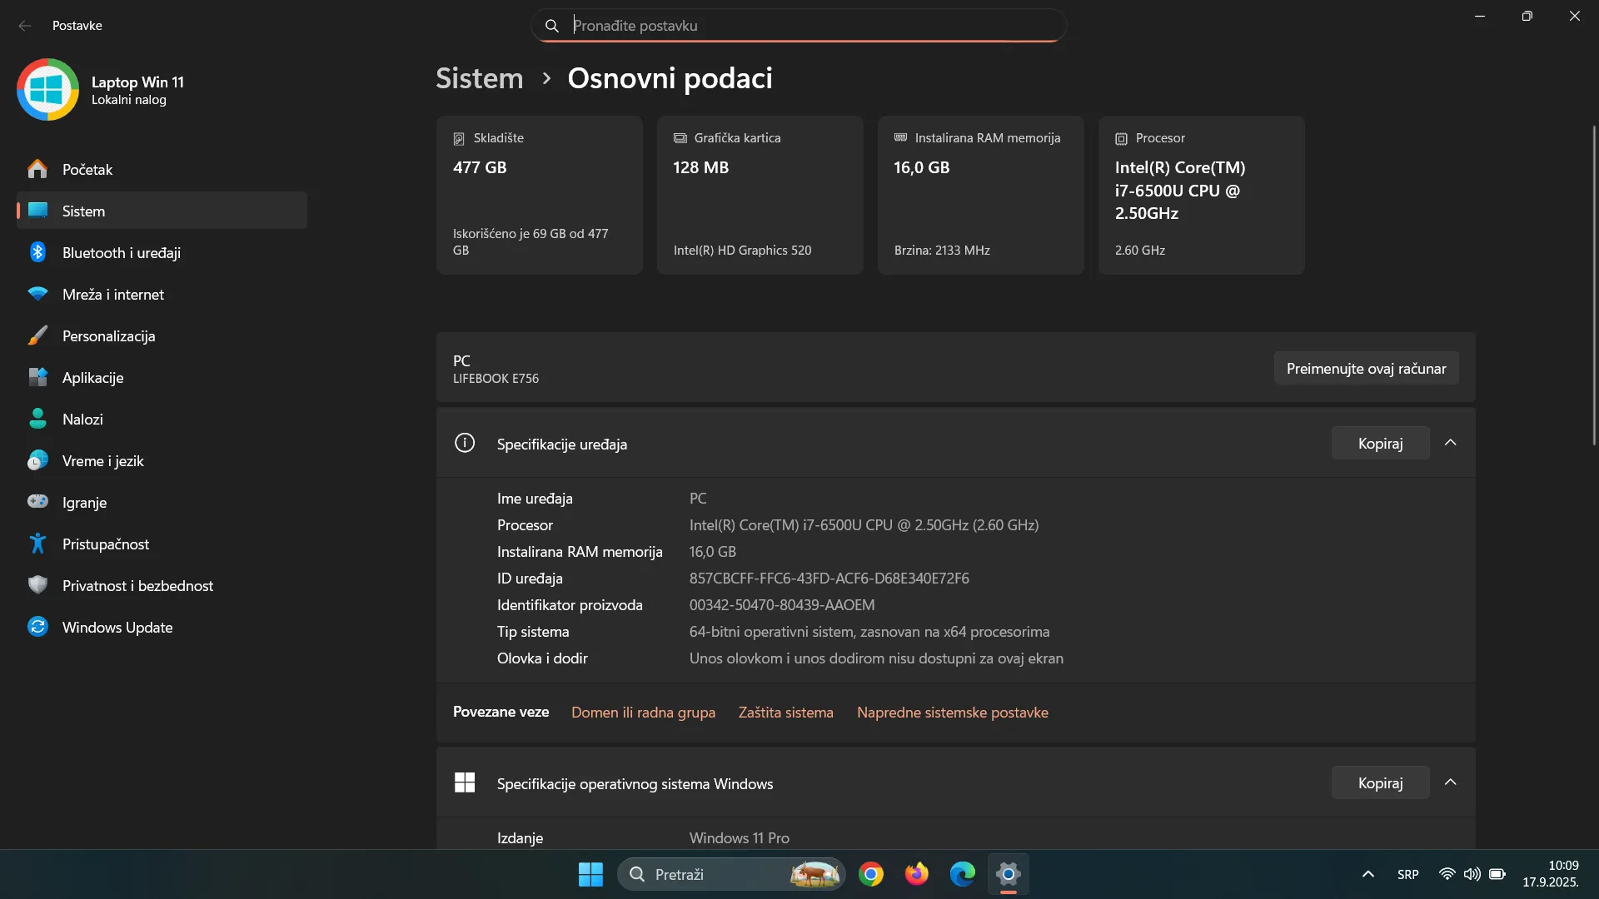The image size is (1599, 899).
Task: Click the Nalozi person icon
Action: click(37, 419)
